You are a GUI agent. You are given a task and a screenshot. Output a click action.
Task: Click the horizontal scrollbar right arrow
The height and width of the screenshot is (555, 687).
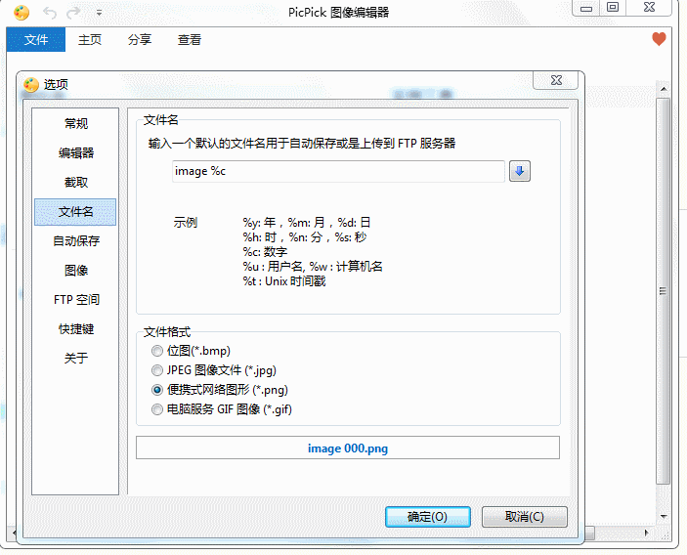(x=646, y=534)
